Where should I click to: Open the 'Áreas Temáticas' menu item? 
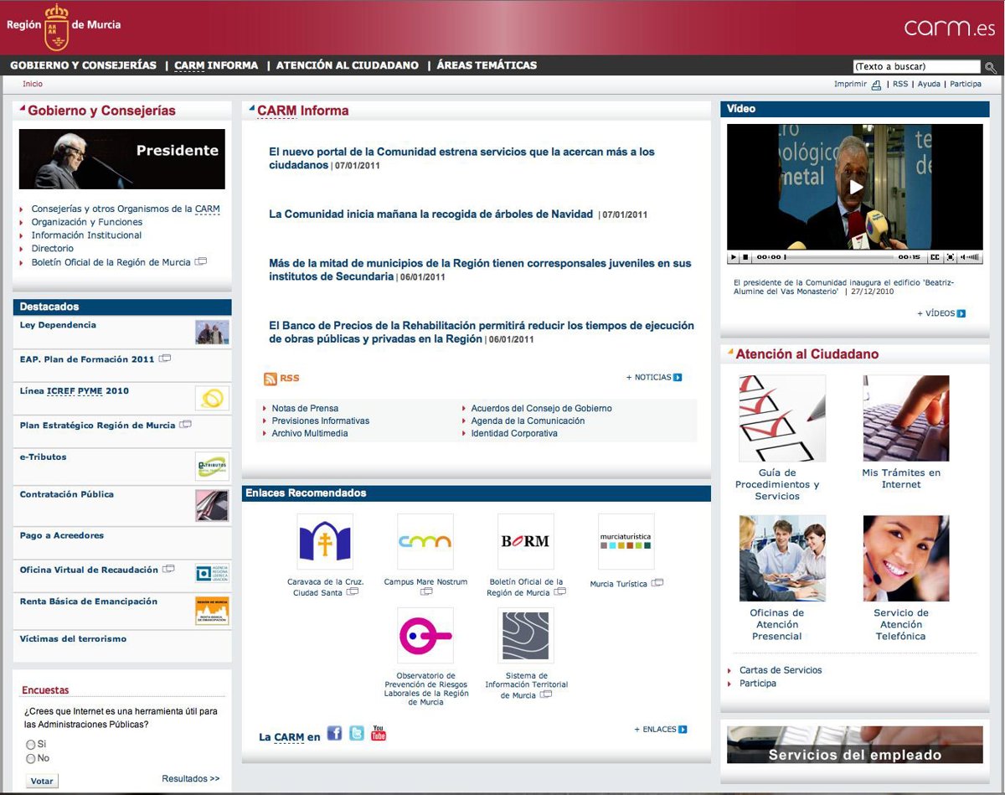click(487, 65)
